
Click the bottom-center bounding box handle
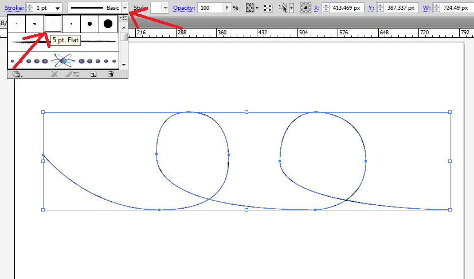click(x=246, y=210)
